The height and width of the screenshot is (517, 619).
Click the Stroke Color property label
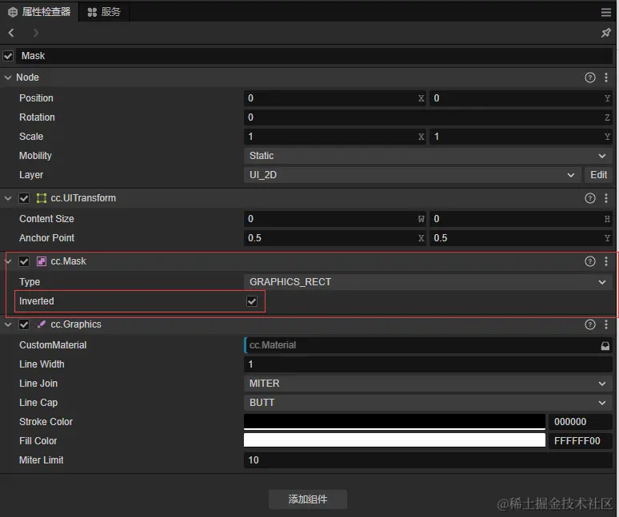[46, 422]
